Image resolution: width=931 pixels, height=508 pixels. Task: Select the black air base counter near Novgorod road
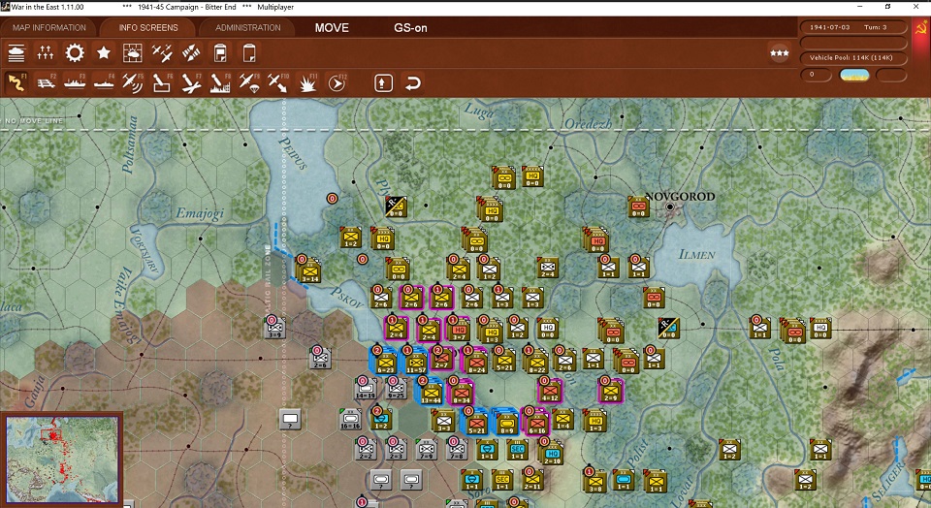[x=668, y=329]
